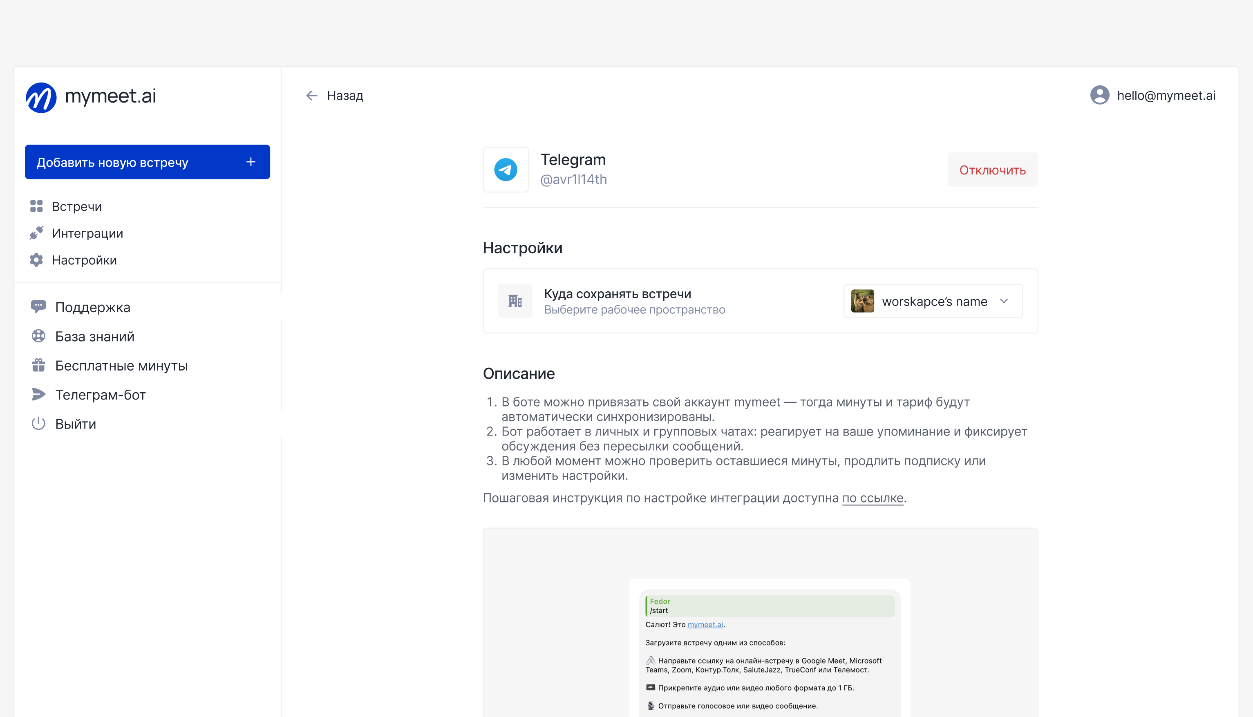Click the Телеграм-бот paper plane icon
Image resolution: width=1253 pixels, height=717 pixels.
click(38, 394)
